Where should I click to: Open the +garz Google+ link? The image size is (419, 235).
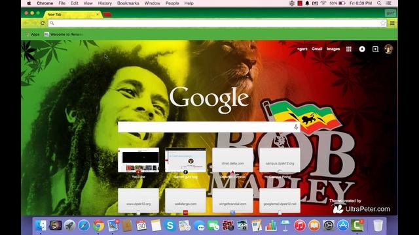(302, 49)
